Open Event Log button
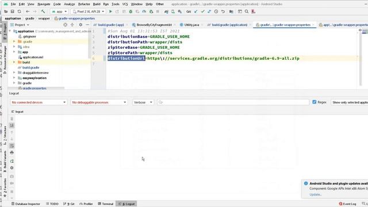 (x=347, y=204)
